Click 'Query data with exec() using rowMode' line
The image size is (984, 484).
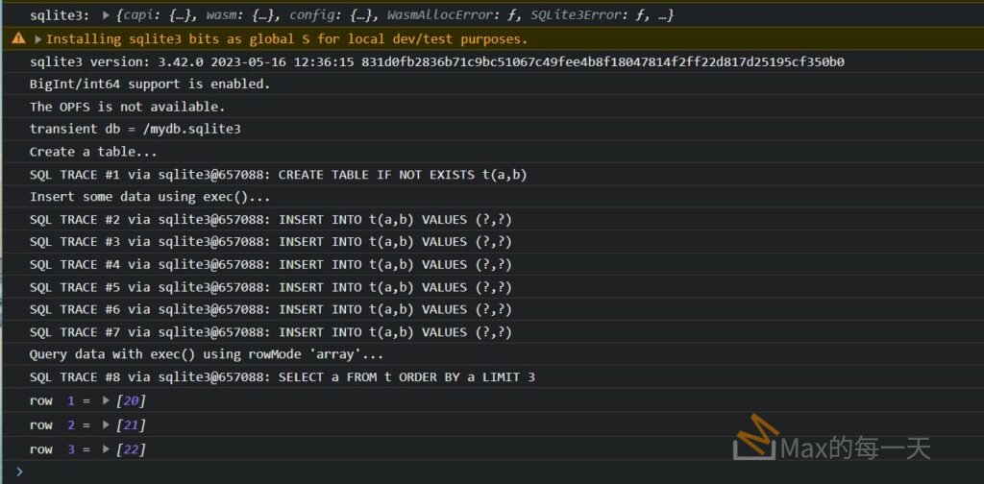(207, 354)
